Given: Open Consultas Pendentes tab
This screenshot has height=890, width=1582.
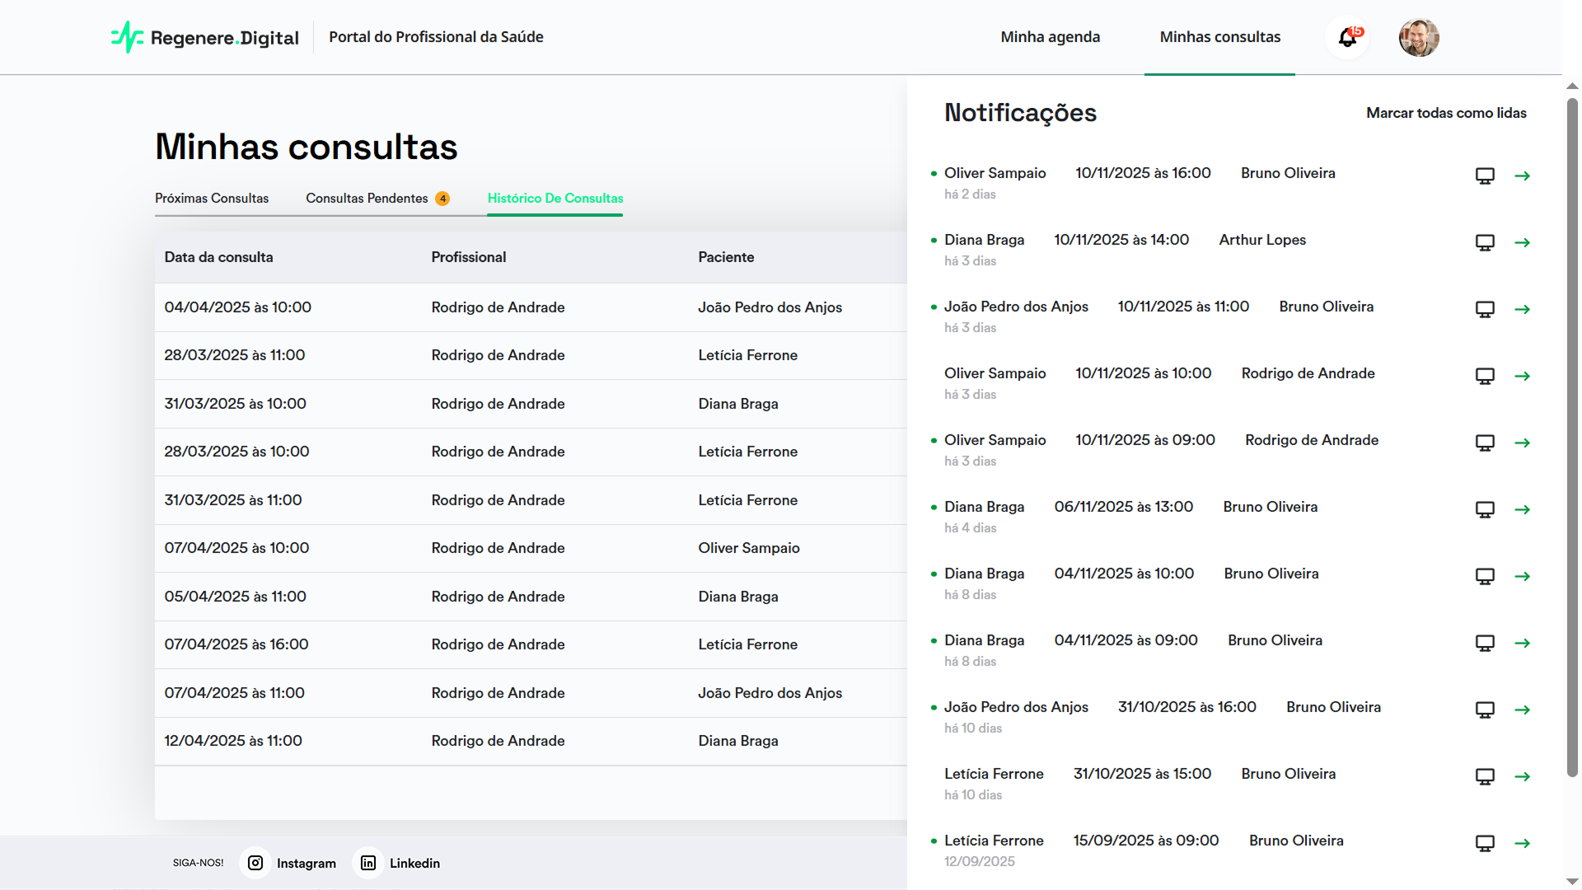Looking at the screenshot, I should pyautogui.click(x=367, y=198).
